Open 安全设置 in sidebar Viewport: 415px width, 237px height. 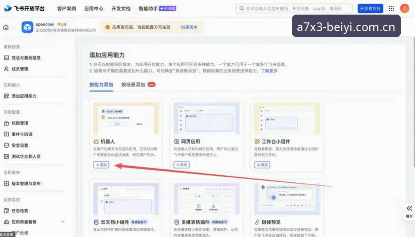click(x=16, y=146)
